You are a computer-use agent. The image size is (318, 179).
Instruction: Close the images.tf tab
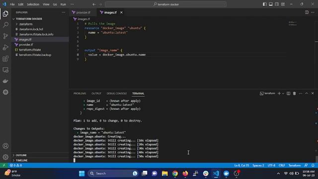[121, 12]
